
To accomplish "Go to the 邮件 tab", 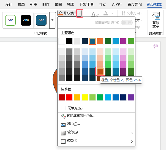I will click(x=46, y=4).
